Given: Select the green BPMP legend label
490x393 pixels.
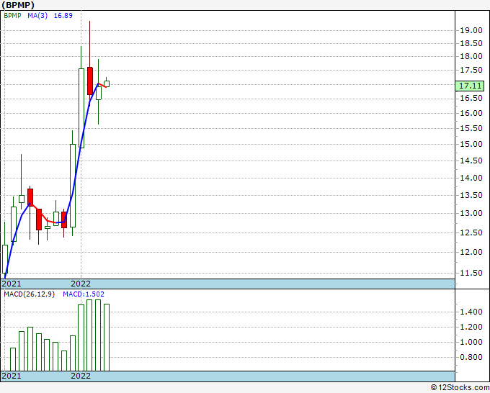Looking at the screenshot, I should (12, 16).
